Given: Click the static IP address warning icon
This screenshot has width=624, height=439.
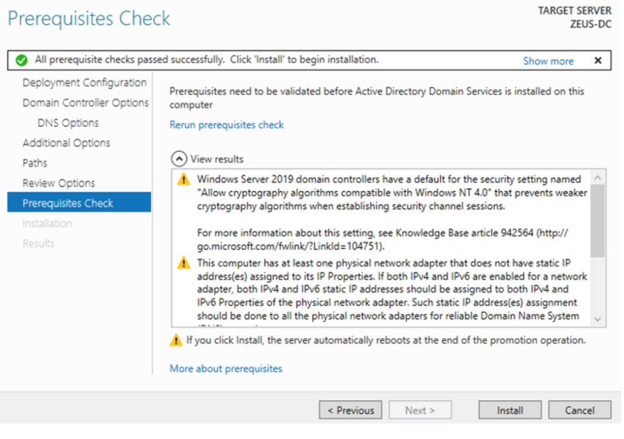Looking at the screenshot, I should (183, 263).
